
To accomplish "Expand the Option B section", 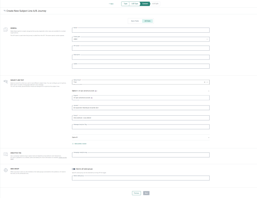I will (x=209, y=137).
